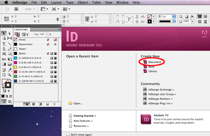The height and width of the screenshot is (136, 210).
Task: Select the Pen tool
Action: 4,49
